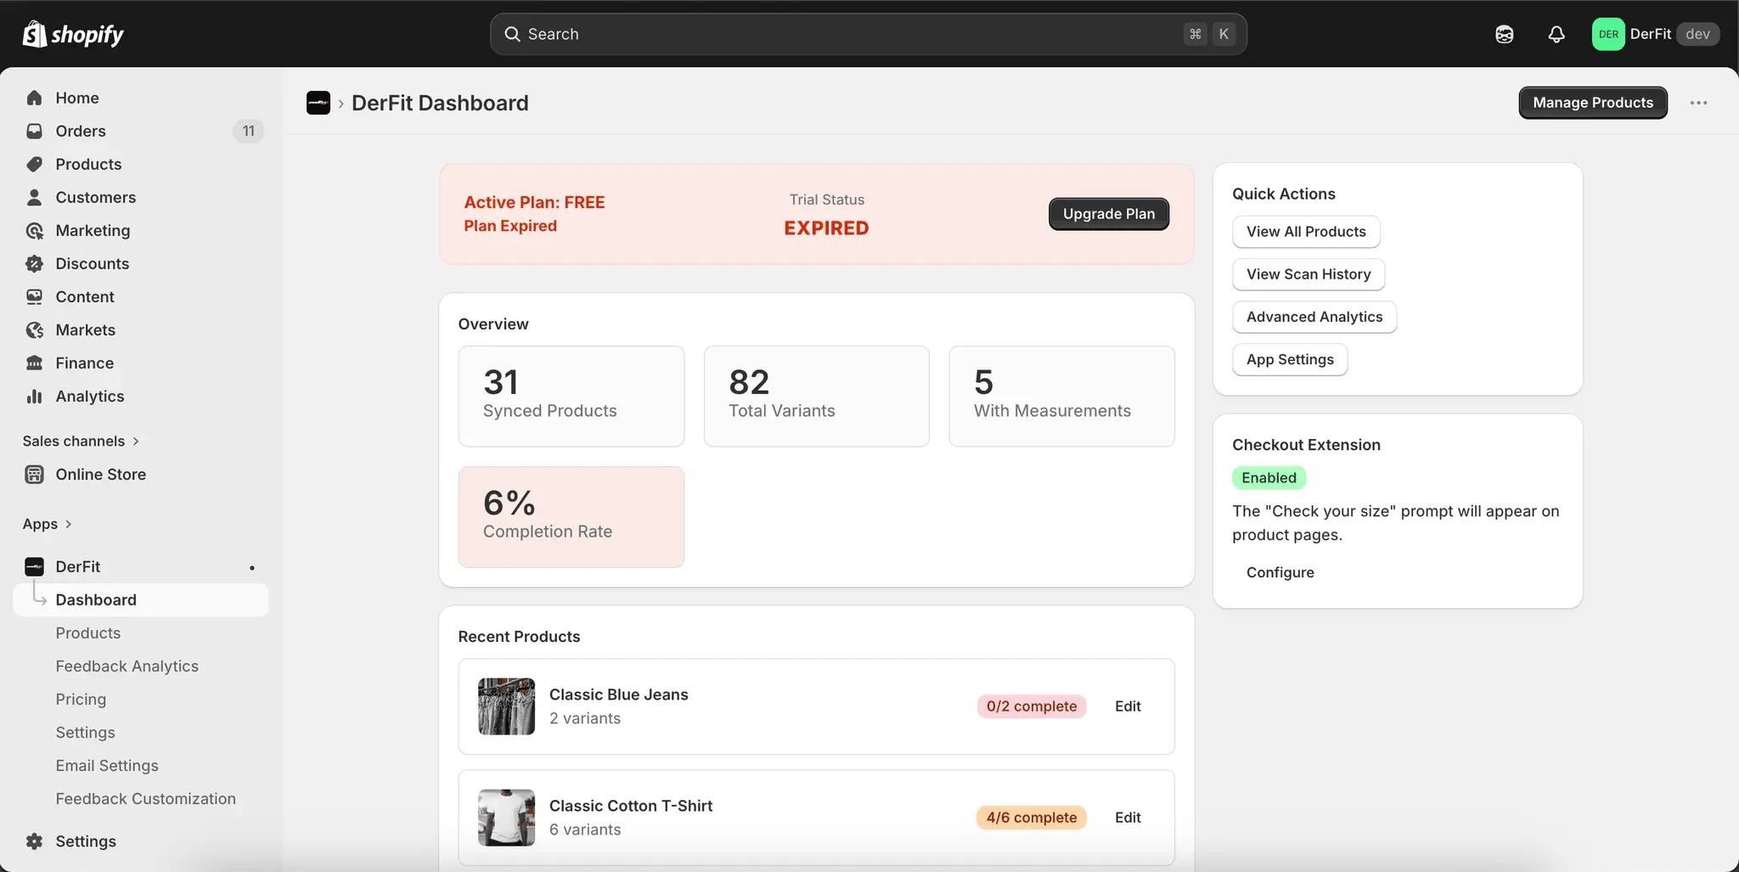Click the Online Store icon
1739x872 pixels.
(34, 474)
